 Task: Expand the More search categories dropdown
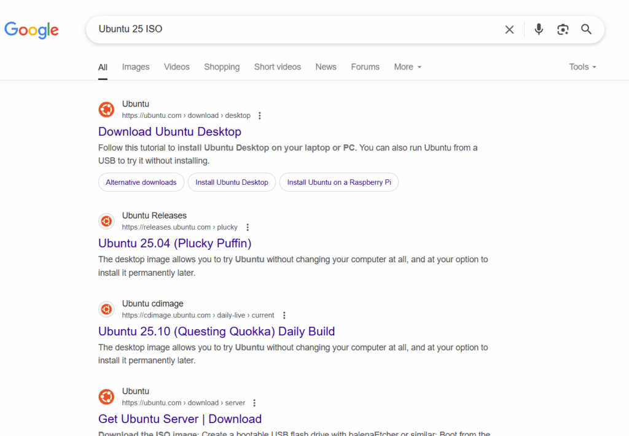(408, 67)
